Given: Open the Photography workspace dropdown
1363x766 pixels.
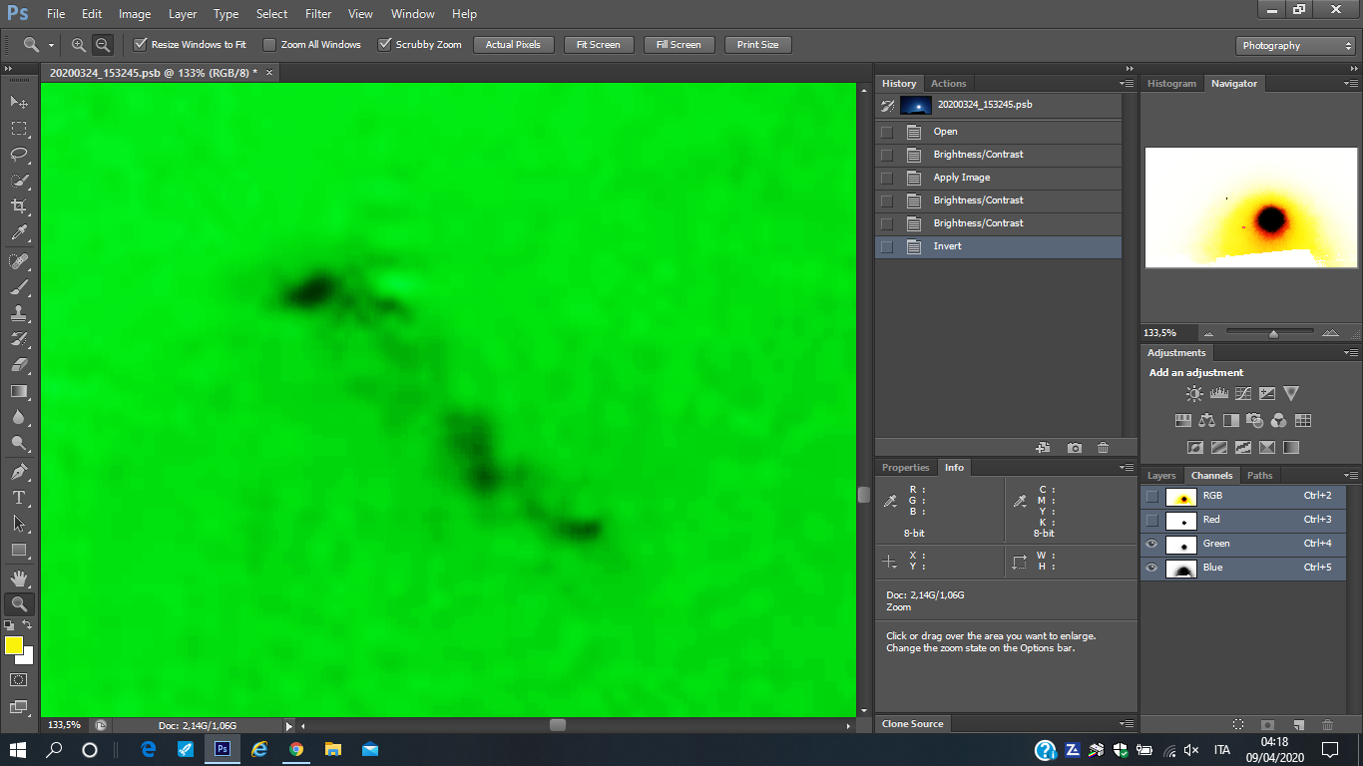Looking at the screenshot, I should (x=1295, y=46).
